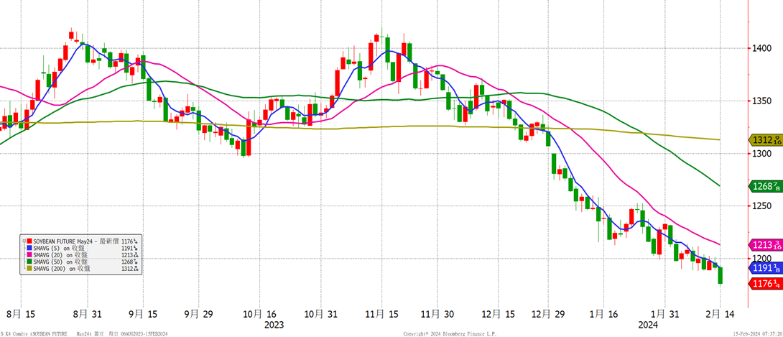Image resolution: width=783 pixels, height=337 pixels.
Task: Click the '9月 29' date label
Action: click(198, 315)
